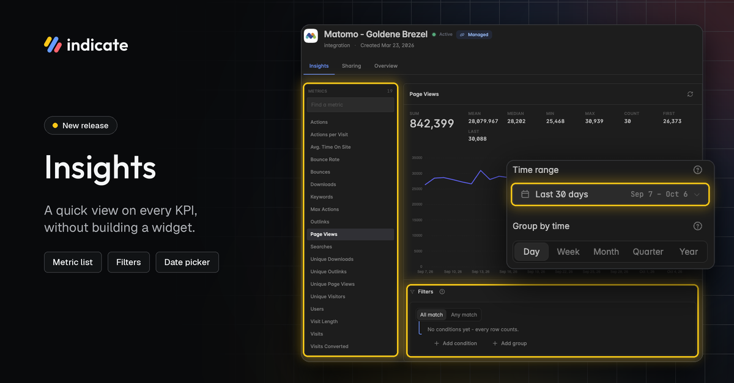Select All match filter mode

click(431, 315)
